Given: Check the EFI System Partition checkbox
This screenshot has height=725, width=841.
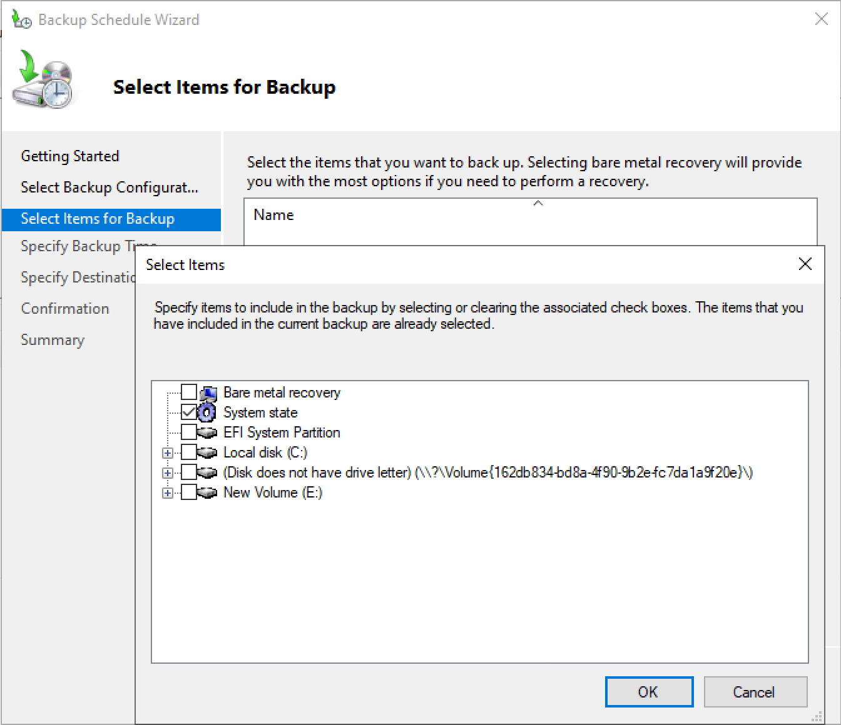Looking at the screenshot, I should [189, 432].
